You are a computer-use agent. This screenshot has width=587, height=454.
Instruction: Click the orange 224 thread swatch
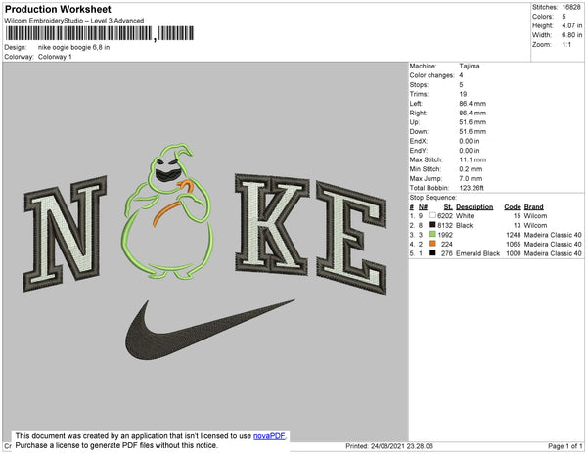pyautogui.click(x=432, y=244)
